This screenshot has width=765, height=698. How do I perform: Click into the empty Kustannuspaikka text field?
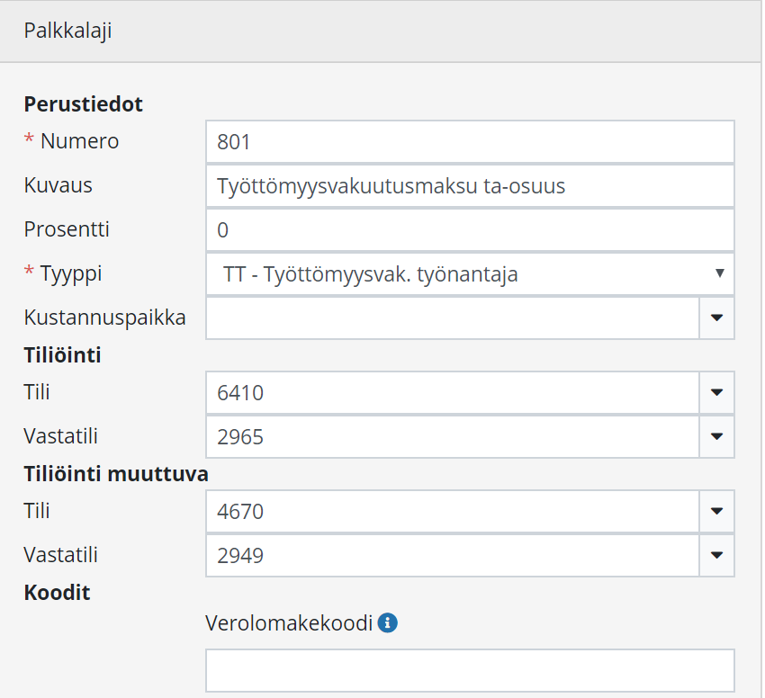tap(453, 318)
